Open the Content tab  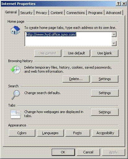[x=57, y=13]
